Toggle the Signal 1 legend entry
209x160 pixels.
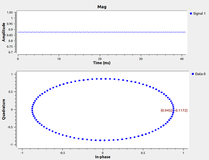point(198,13)
